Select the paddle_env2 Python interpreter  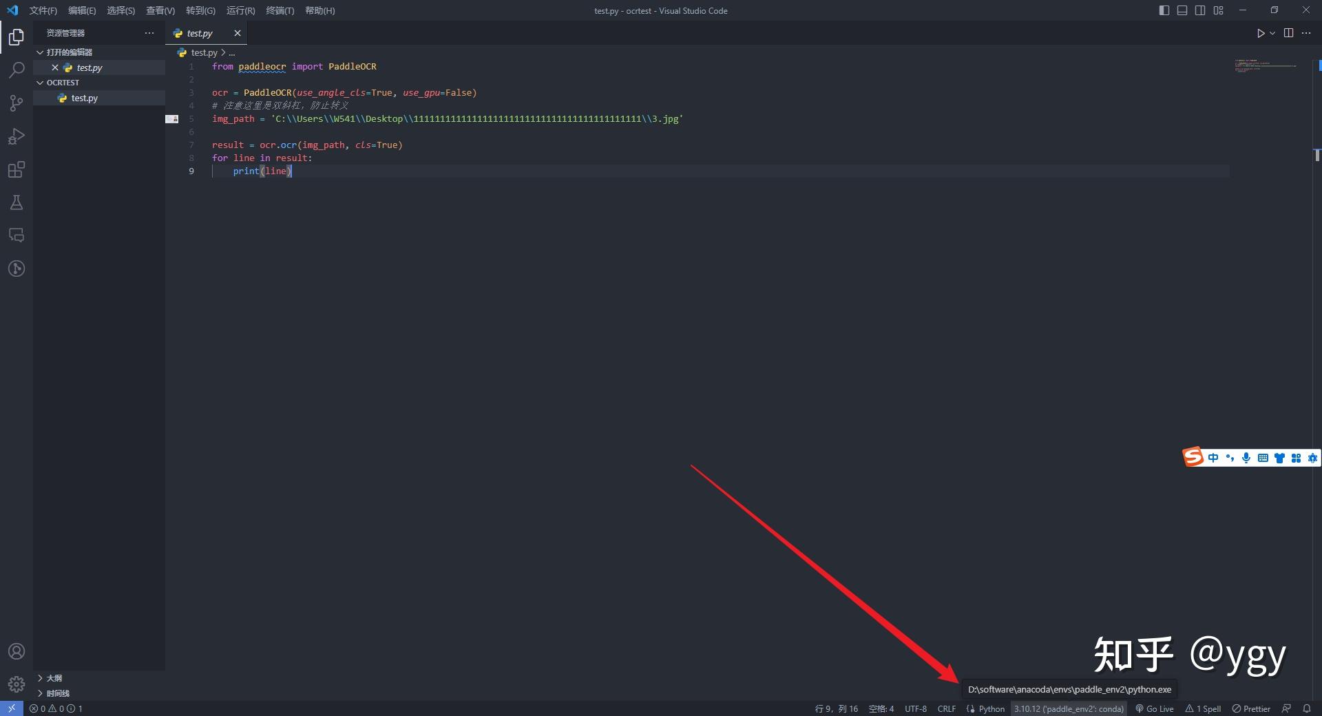[1068, 708]
